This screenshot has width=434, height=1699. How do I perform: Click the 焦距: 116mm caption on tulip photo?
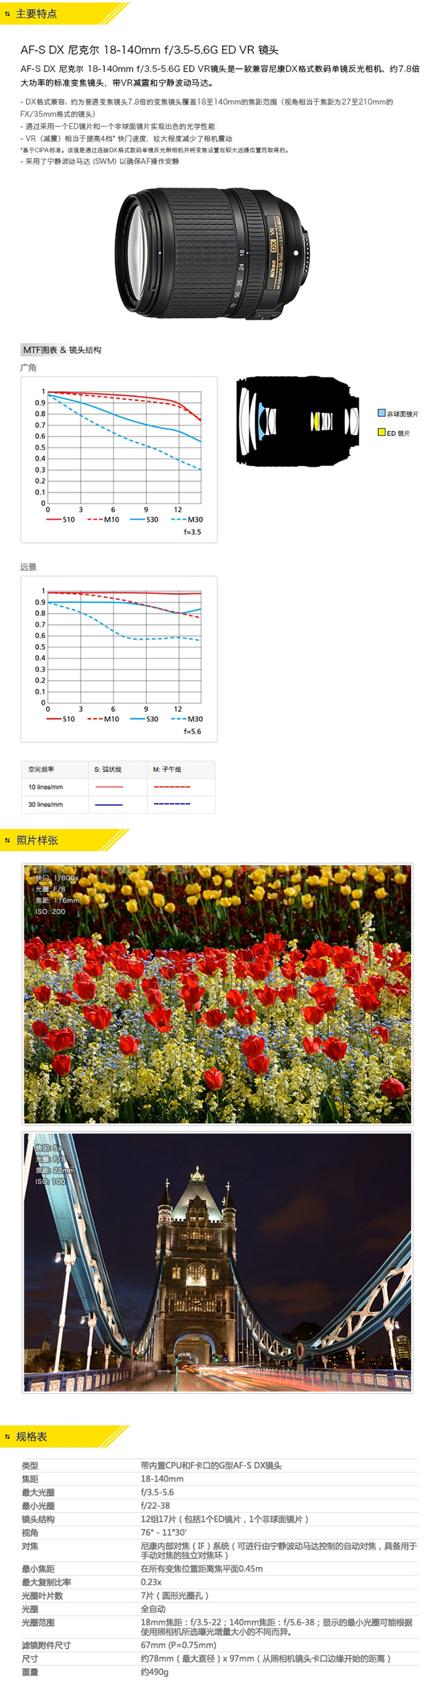pyautogui.click(x=57, y=900)
